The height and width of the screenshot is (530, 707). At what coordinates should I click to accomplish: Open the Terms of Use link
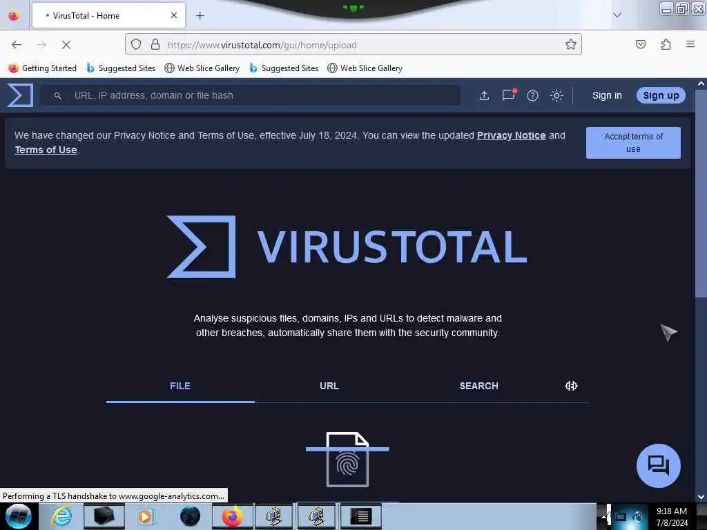click(x=46, y=150)
